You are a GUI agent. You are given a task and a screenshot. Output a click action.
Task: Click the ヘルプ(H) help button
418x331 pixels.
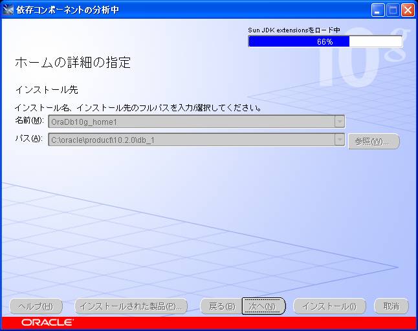click(36, 306)
